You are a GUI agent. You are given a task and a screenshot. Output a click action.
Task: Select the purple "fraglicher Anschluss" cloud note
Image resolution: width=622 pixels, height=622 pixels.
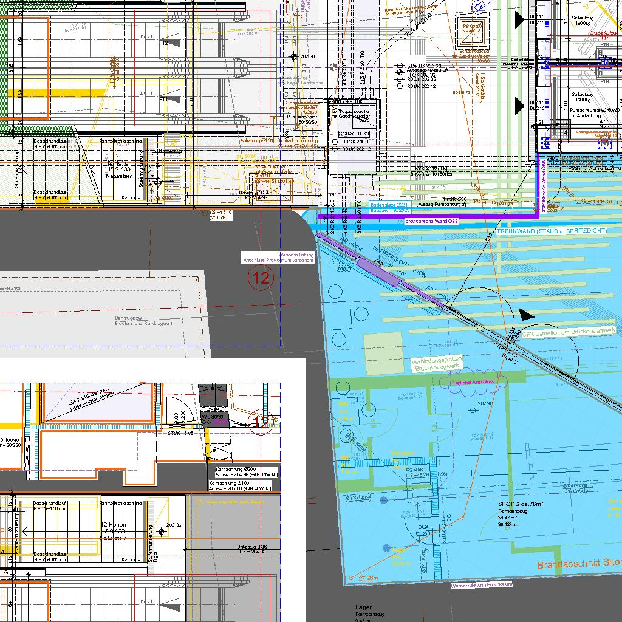tap(473, 382)
